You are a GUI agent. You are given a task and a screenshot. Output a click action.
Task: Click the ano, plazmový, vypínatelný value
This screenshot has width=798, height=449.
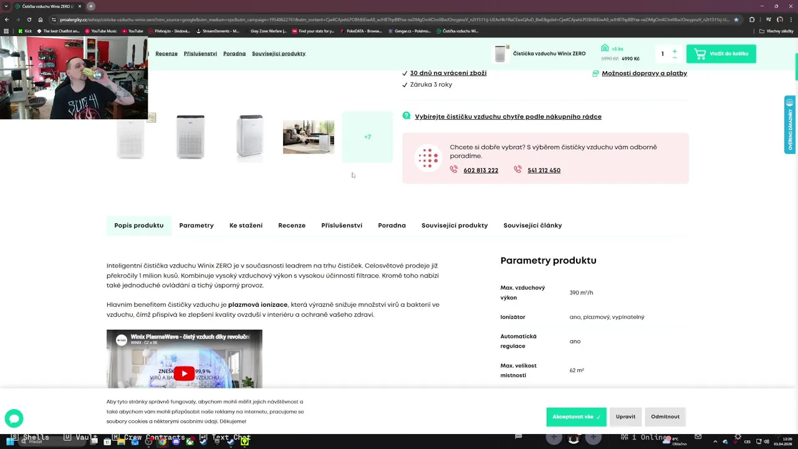[x=607, y=317]
